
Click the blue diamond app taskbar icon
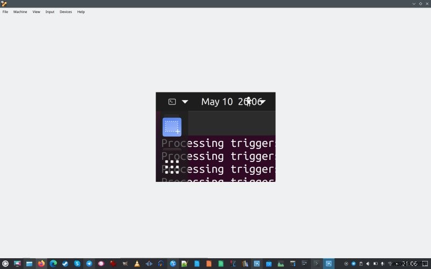(149, 264)
